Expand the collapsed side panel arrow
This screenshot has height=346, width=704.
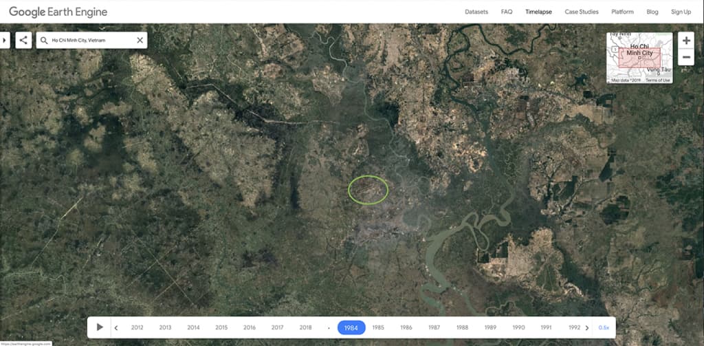(5, 40)
